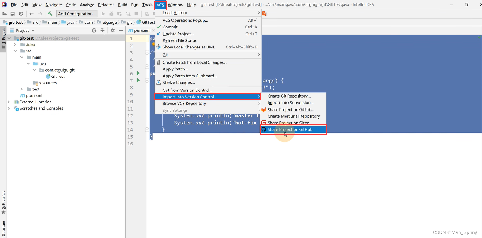The height and width of the screenshot is (238, 482).
Task: Click the red Gitee G icon
Action: [x=264, y=123]
